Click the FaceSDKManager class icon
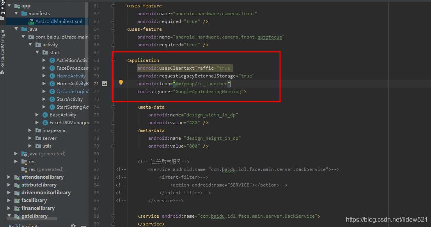Screen dimensions: 431x227 coord(46,122)
